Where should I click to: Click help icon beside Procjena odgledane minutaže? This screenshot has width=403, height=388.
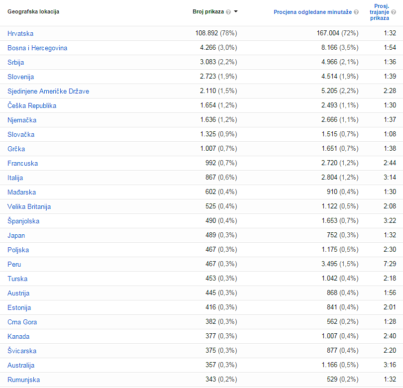[x=356, y=12]
